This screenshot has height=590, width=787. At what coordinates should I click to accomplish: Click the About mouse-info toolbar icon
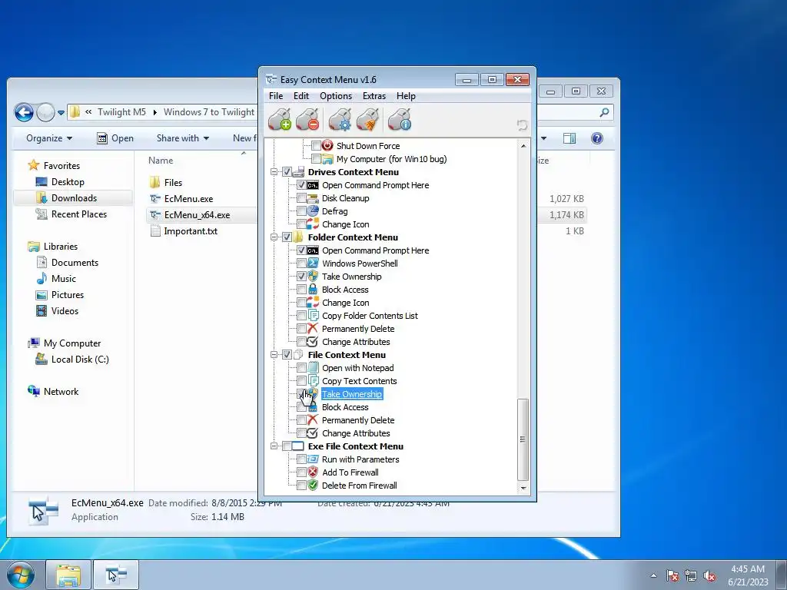[400, 119]
